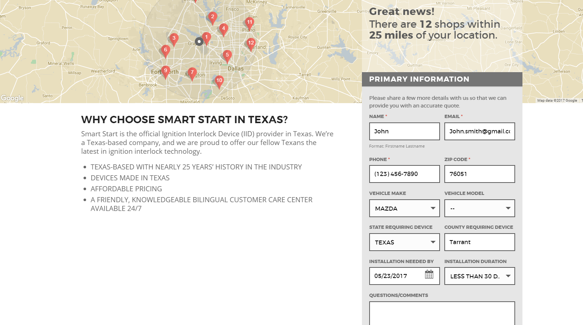Click map marker number 6

click(166, 50)
